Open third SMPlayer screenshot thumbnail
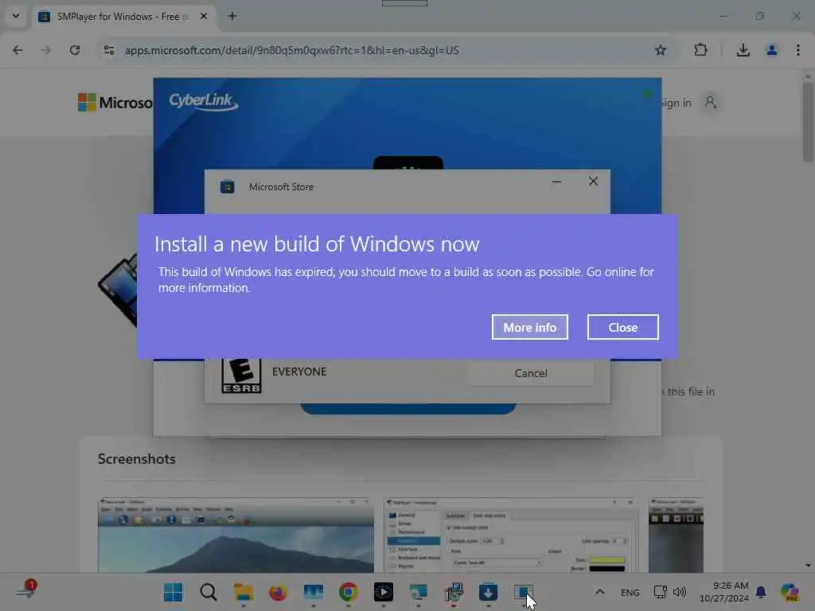Image resolution: width=815 pixels, height=611 pixels. pos(677,535)
